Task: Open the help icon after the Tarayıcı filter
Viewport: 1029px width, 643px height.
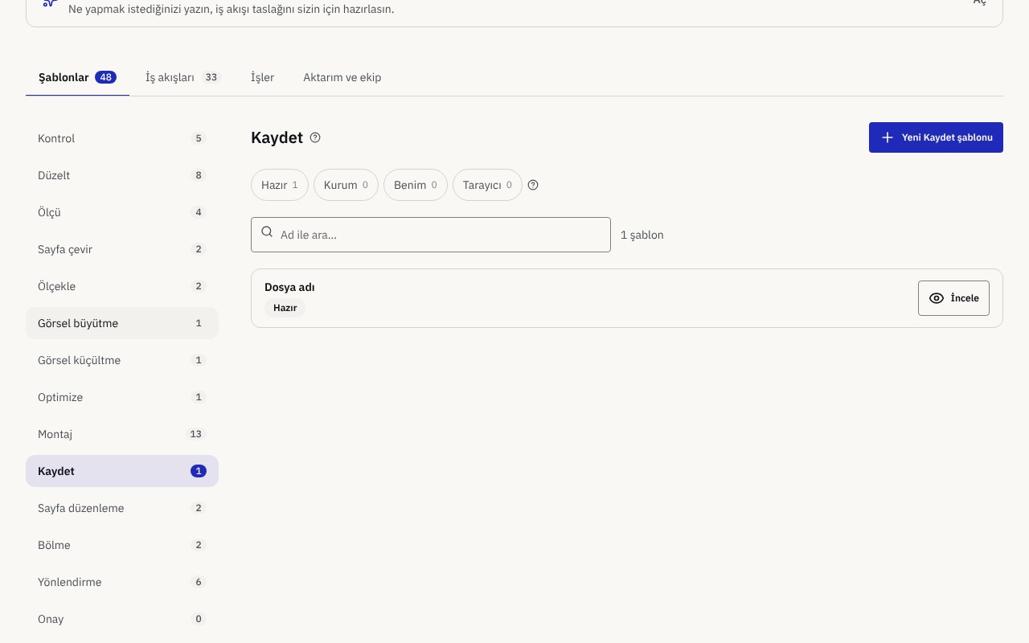Action: pyautogui.click(x=533, y=185)
